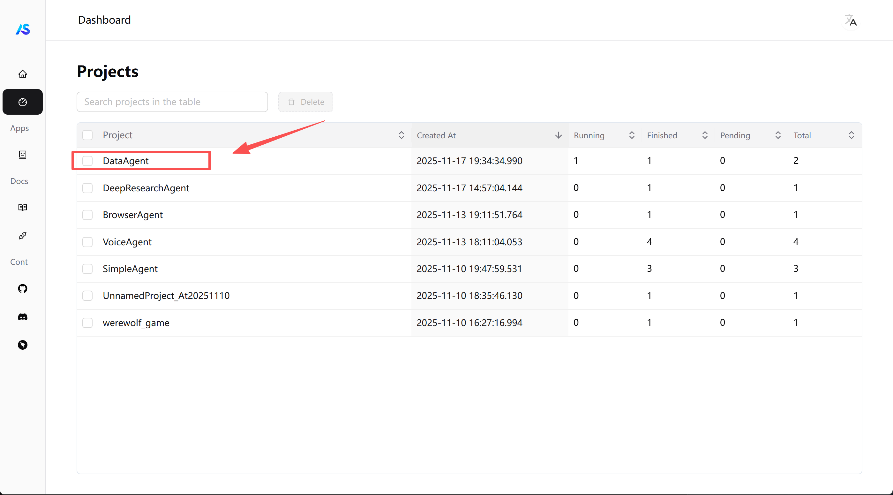This screenshot has width=893, height=495.
Task: Check the BrowserAgent row checkbox
Action: click(x=87, y=215)
